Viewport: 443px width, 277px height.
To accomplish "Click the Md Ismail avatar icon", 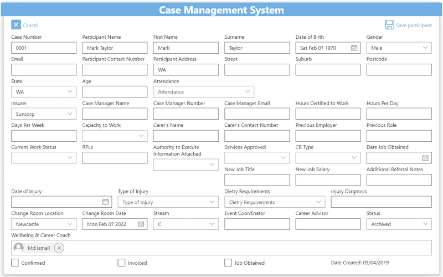I will [x=19, y=248].
